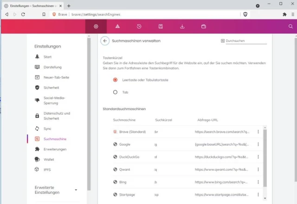Open the three-dot menu for Bing
Image resolution: width=297 pixels, height=204 pixels.
tap(258, 182)
